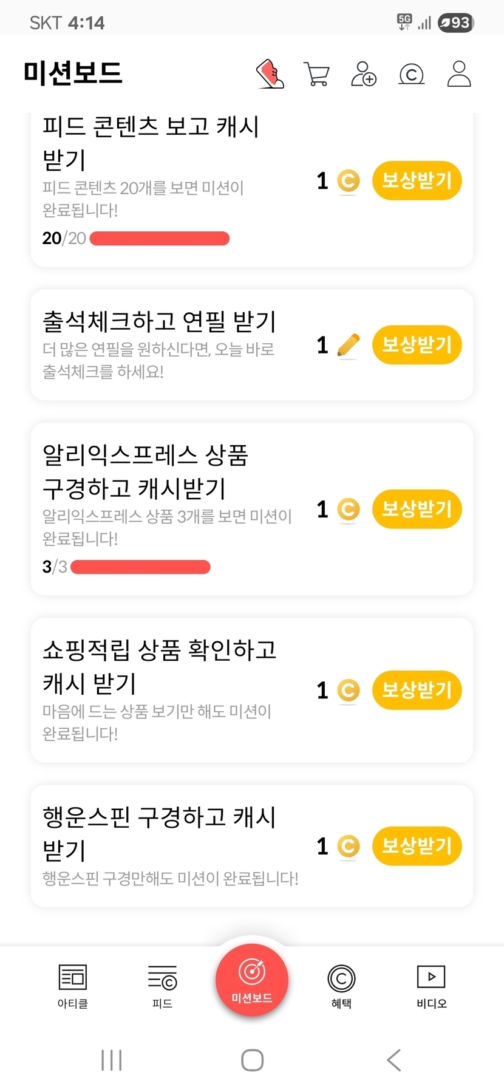Tap the coin icon on the 쇼핑적립 mission
504x1092 pixels.
tap(348, 690)
